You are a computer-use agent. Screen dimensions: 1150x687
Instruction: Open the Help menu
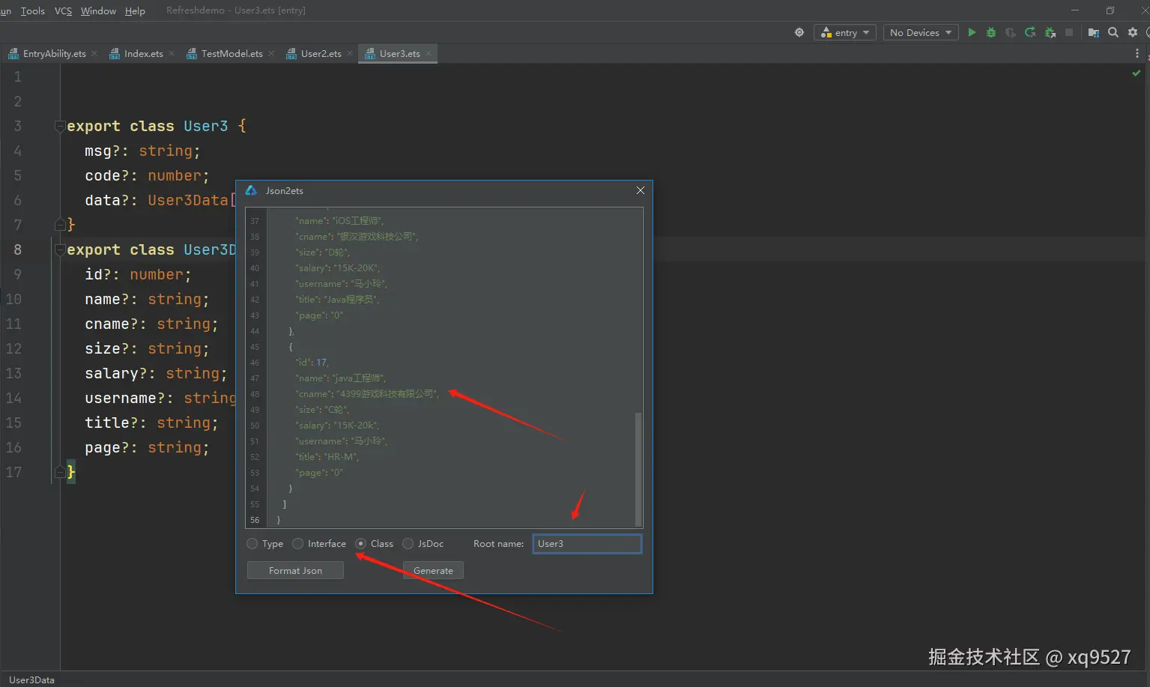click(x=135, y=10)
